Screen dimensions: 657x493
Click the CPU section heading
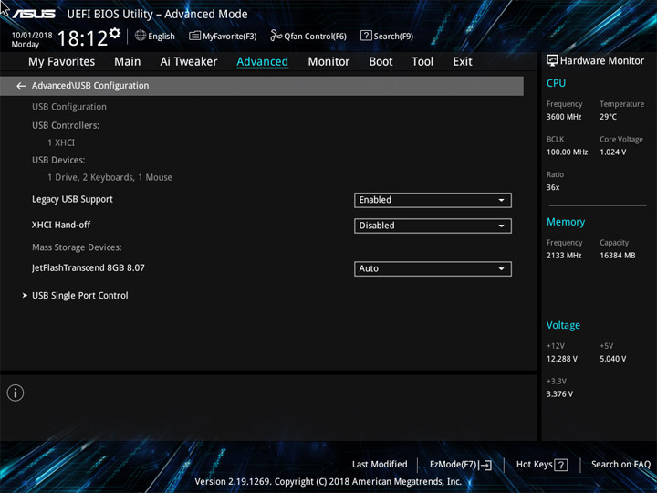pos(556,83)
